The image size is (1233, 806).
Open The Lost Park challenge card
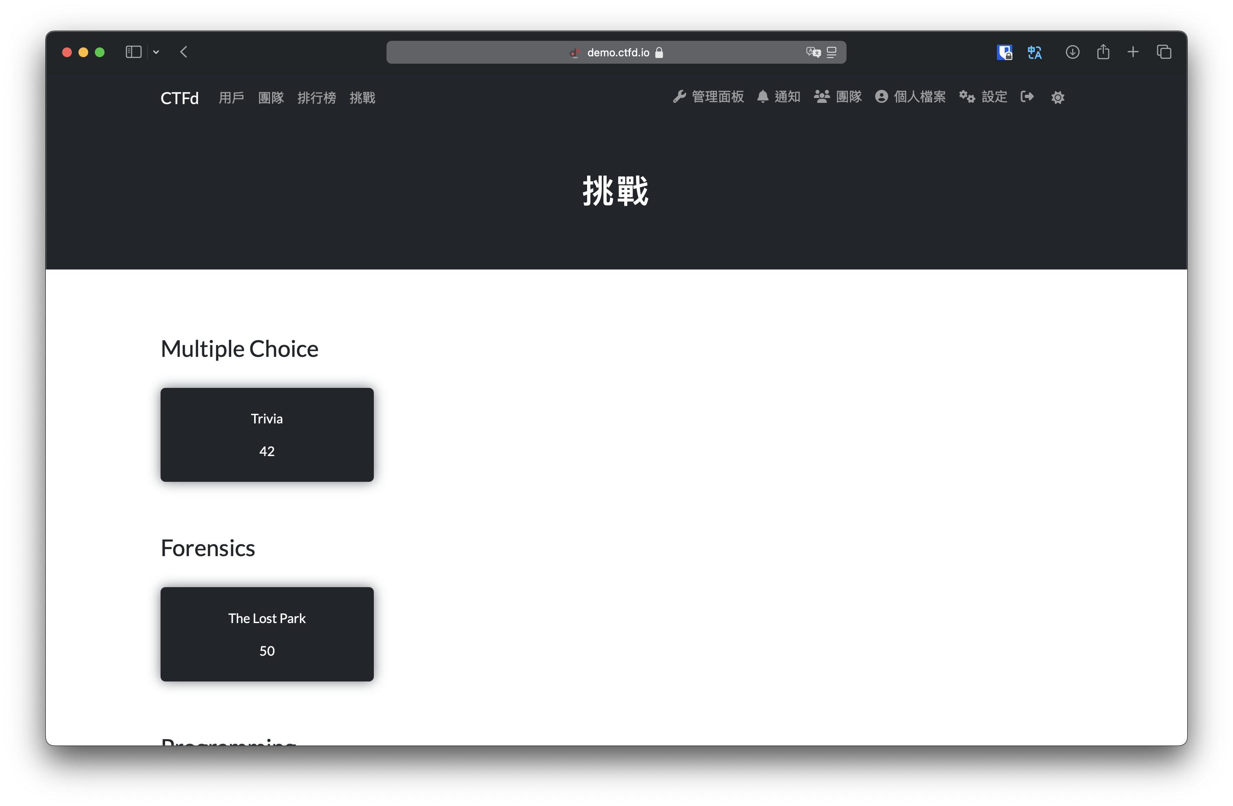click(267, 634)
